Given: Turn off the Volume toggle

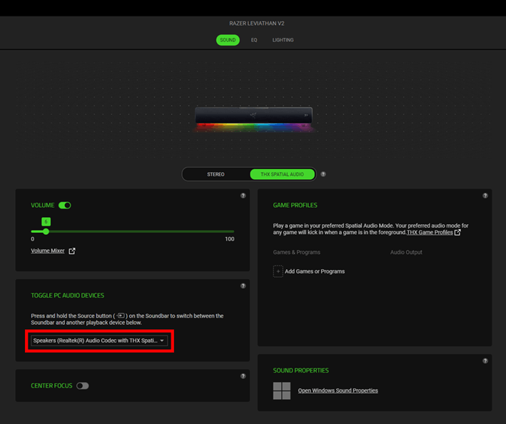Looking at the screenshot, I should 65,206.
